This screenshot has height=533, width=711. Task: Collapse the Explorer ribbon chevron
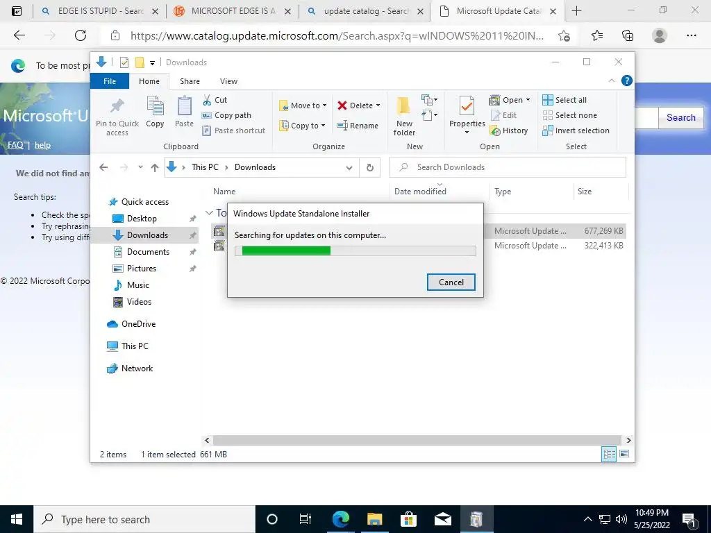(x=611, y=81)
